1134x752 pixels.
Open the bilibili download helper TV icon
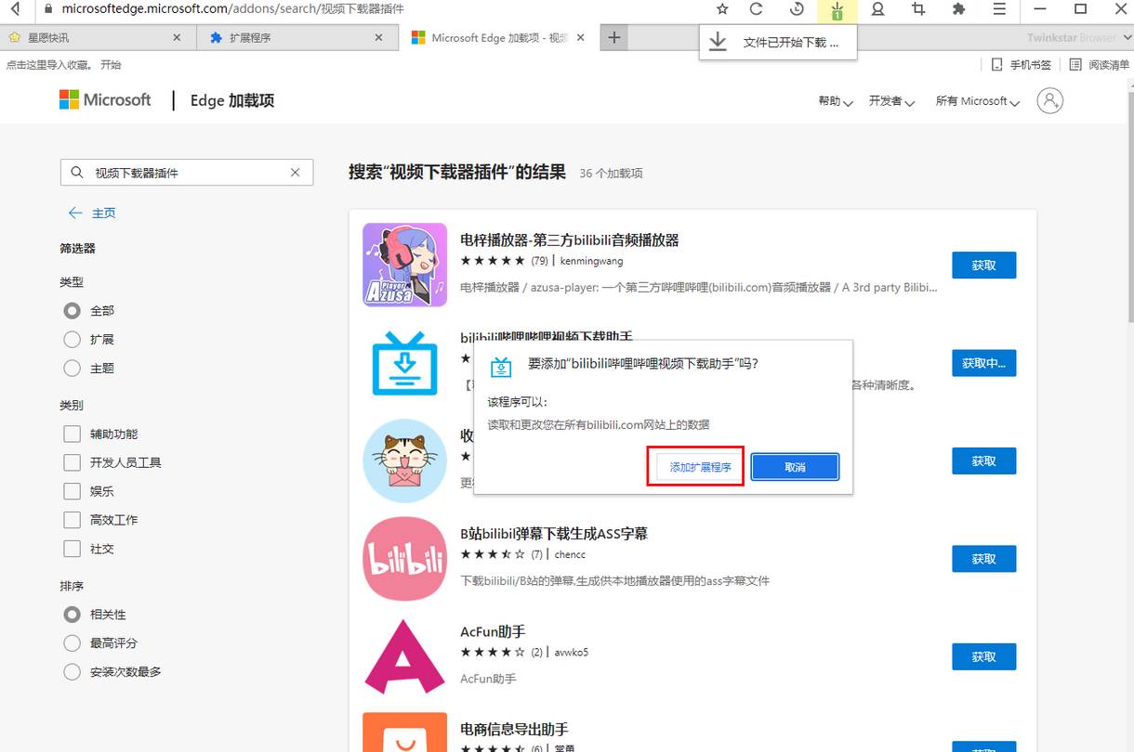[x=404, y=363]
